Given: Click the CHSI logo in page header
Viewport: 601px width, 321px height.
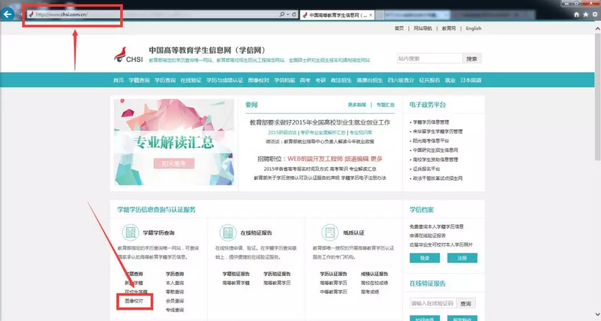Looking at the screenshot, I should point(128,55).
